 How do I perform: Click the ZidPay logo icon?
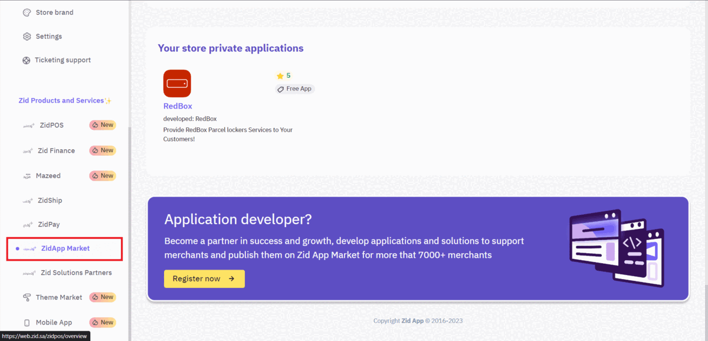click(28, 225)
